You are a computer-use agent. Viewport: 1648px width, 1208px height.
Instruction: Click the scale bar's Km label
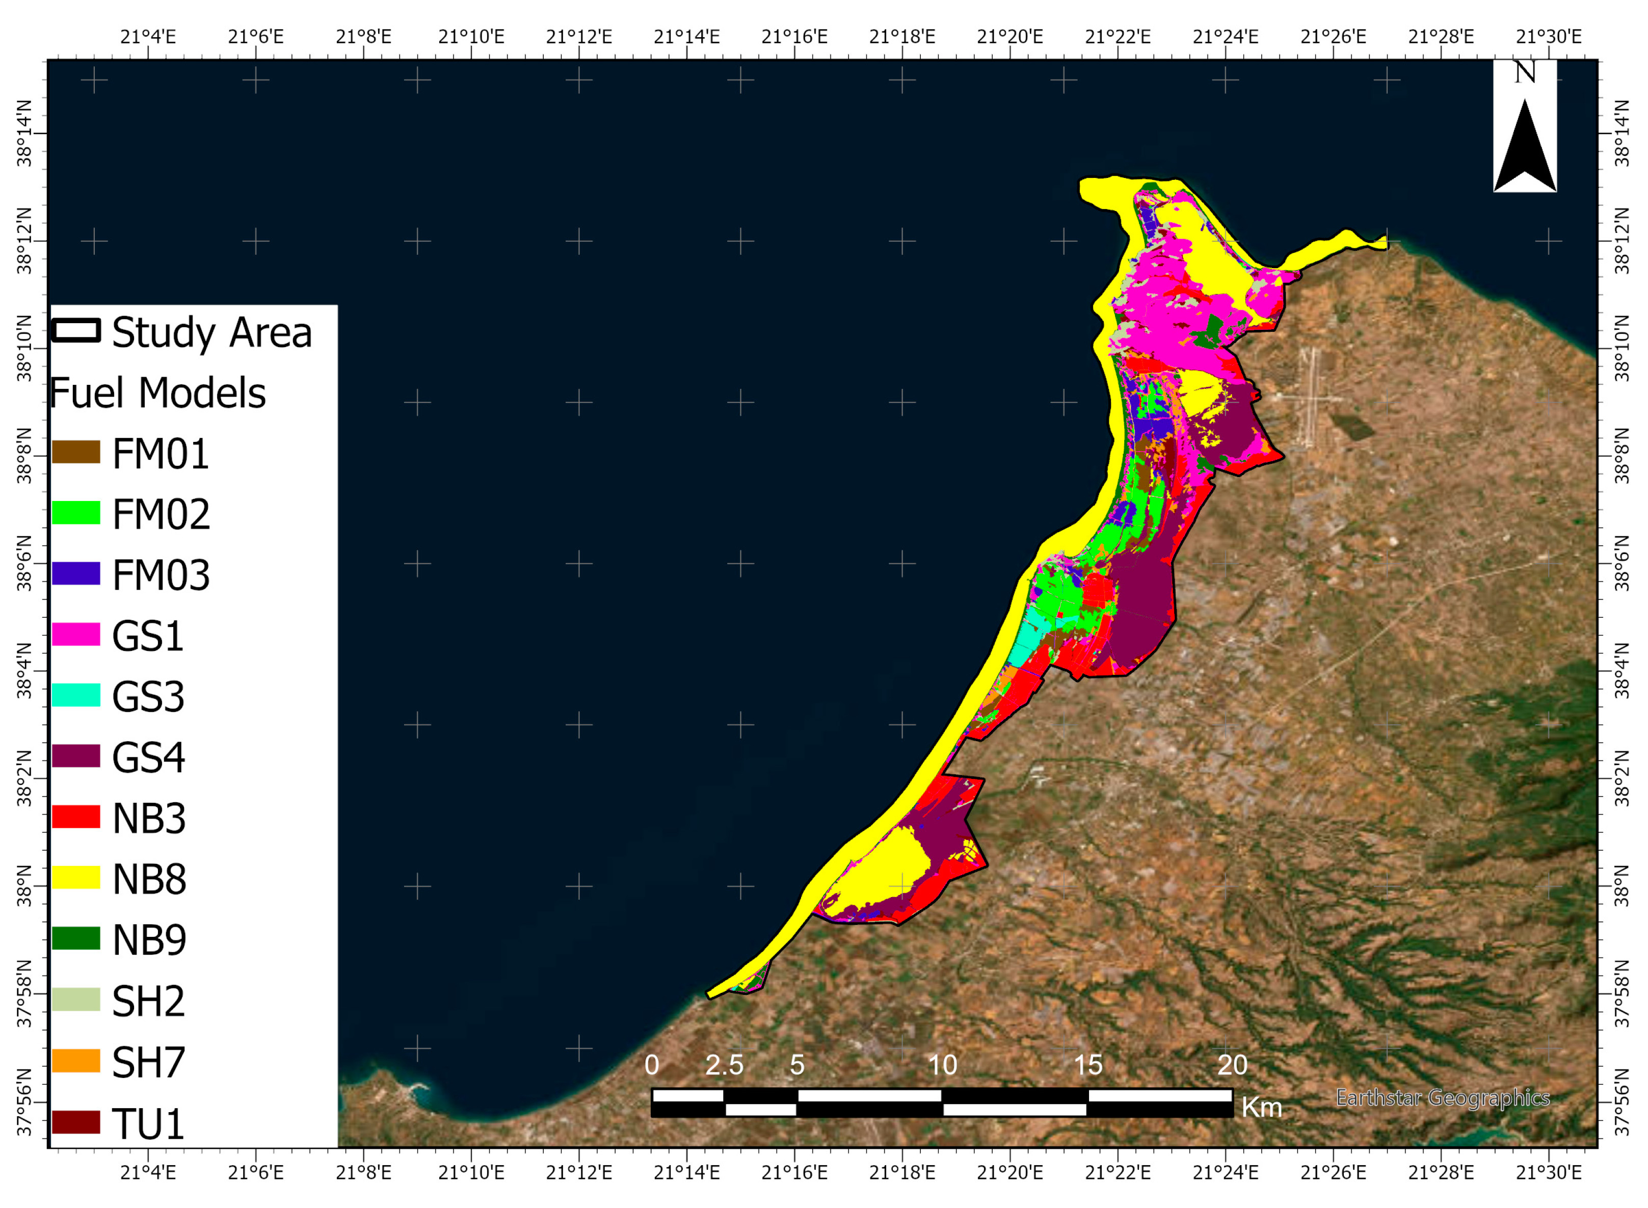(x=1261, y=1107)
